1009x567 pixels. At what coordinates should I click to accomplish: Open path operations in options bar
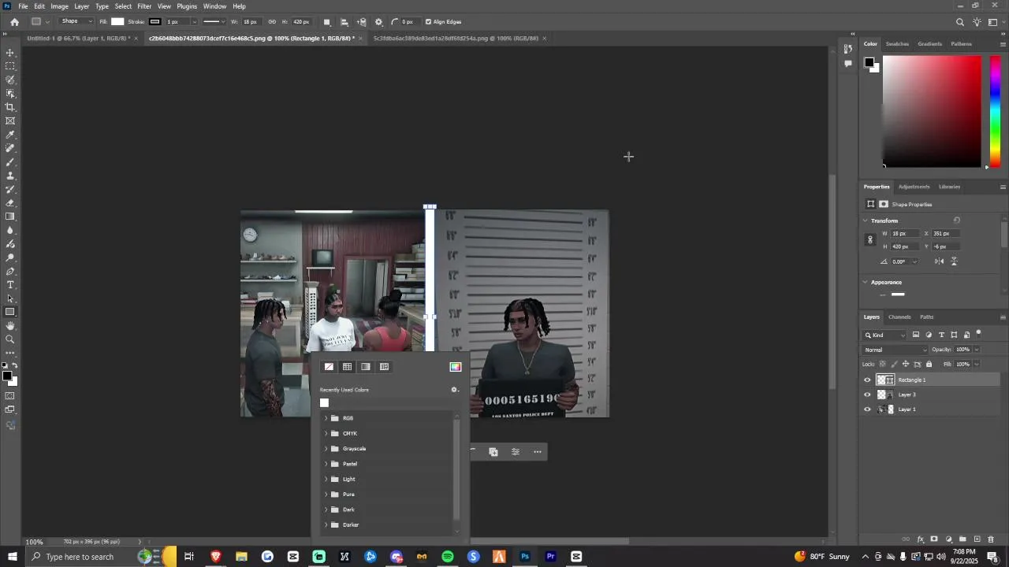(327, 22)
